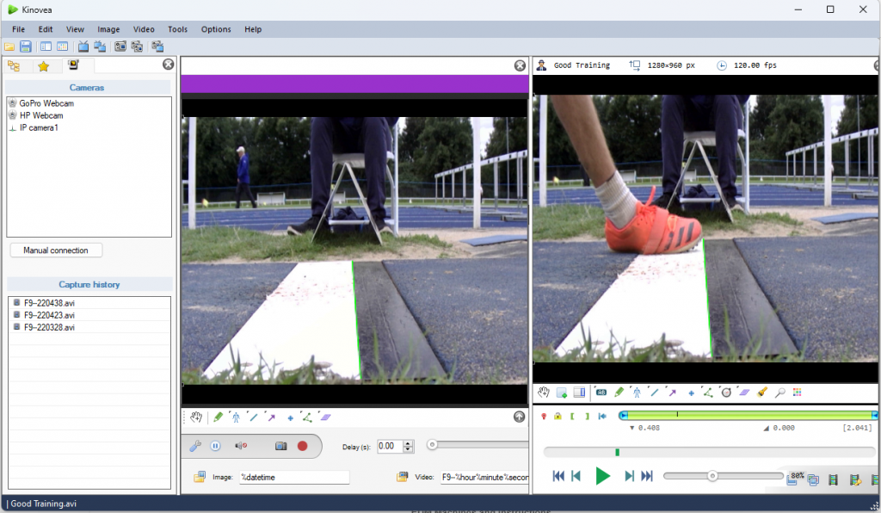
Task: Click the playback speed slider handle
Action: click(x=712, y=476)
